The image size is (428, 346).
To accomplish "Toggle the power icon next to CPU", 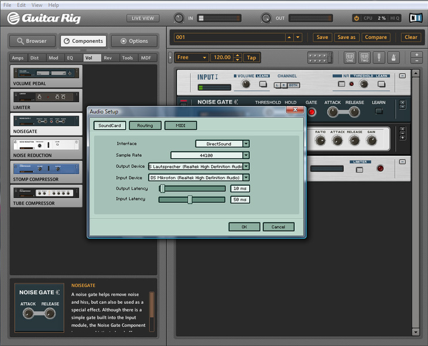I will 356,18.
